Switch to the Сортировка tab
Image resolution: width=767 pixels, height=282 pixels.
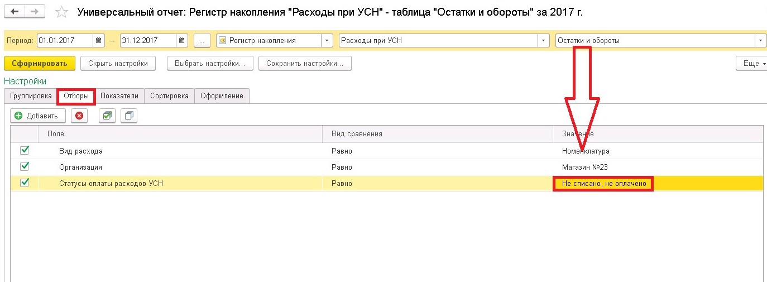click(169, 96)
